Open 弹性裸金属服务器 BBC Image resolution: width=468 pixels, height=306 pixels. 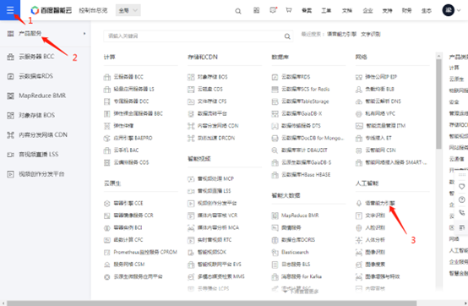click(x=139, y=113)
